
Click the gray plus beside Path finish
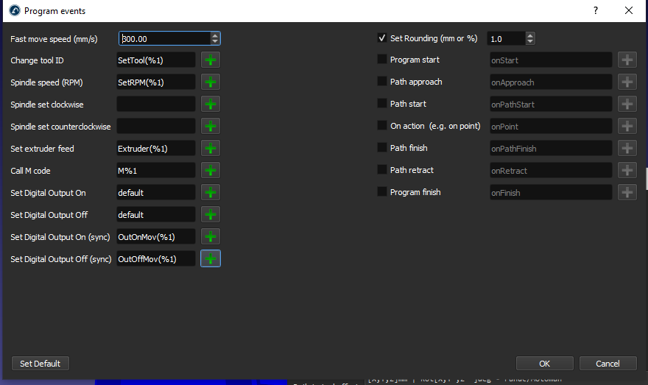pyautogui.click(x=627, y=148)
